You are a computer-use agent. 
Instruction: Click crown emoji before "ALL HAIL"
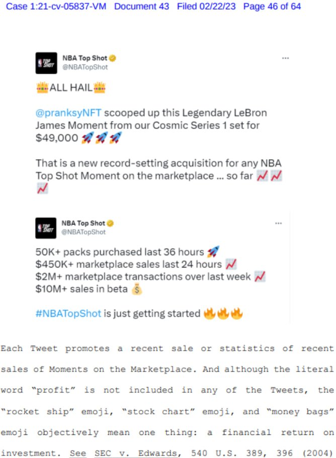click(x=42, y=88)
